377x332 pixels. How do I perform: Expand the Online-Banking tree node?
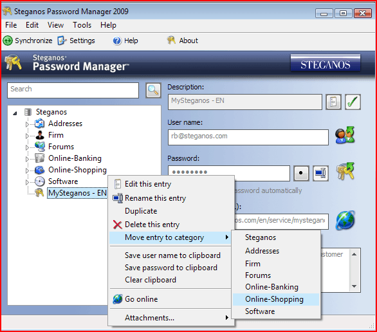point(27,159)
